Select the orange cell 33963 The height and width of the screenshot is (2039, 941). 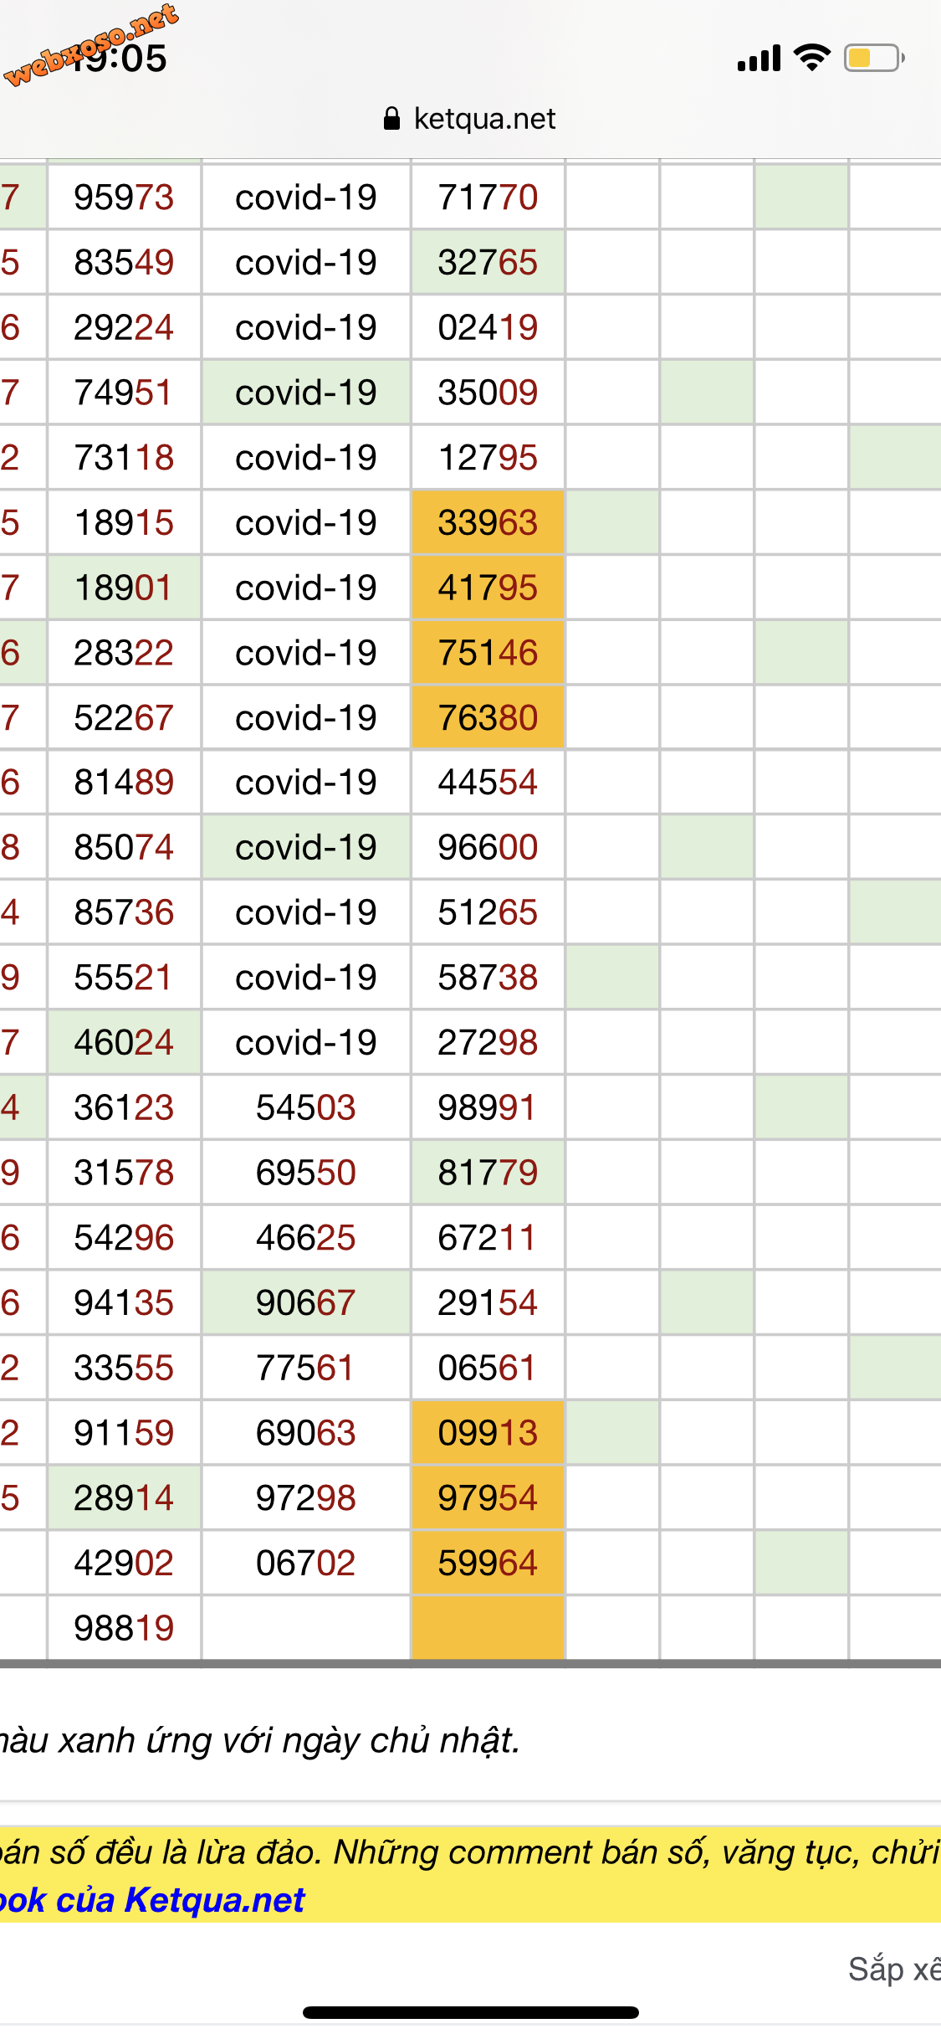click(x=488, y=522)
